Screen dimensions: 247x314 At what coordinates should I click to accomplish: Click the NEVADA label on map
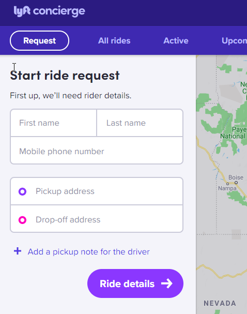point(220,303)
